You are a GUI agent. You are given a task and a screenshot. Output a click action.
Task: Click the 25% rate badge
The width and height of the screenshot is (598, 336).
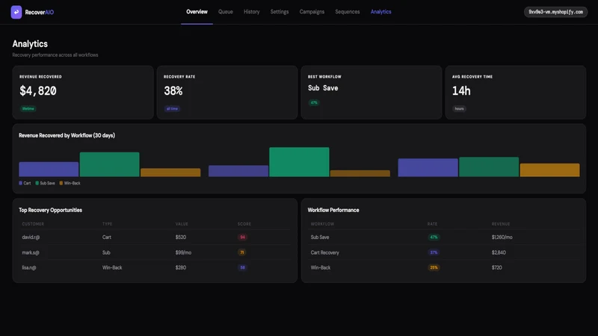(x=434, y=267)
